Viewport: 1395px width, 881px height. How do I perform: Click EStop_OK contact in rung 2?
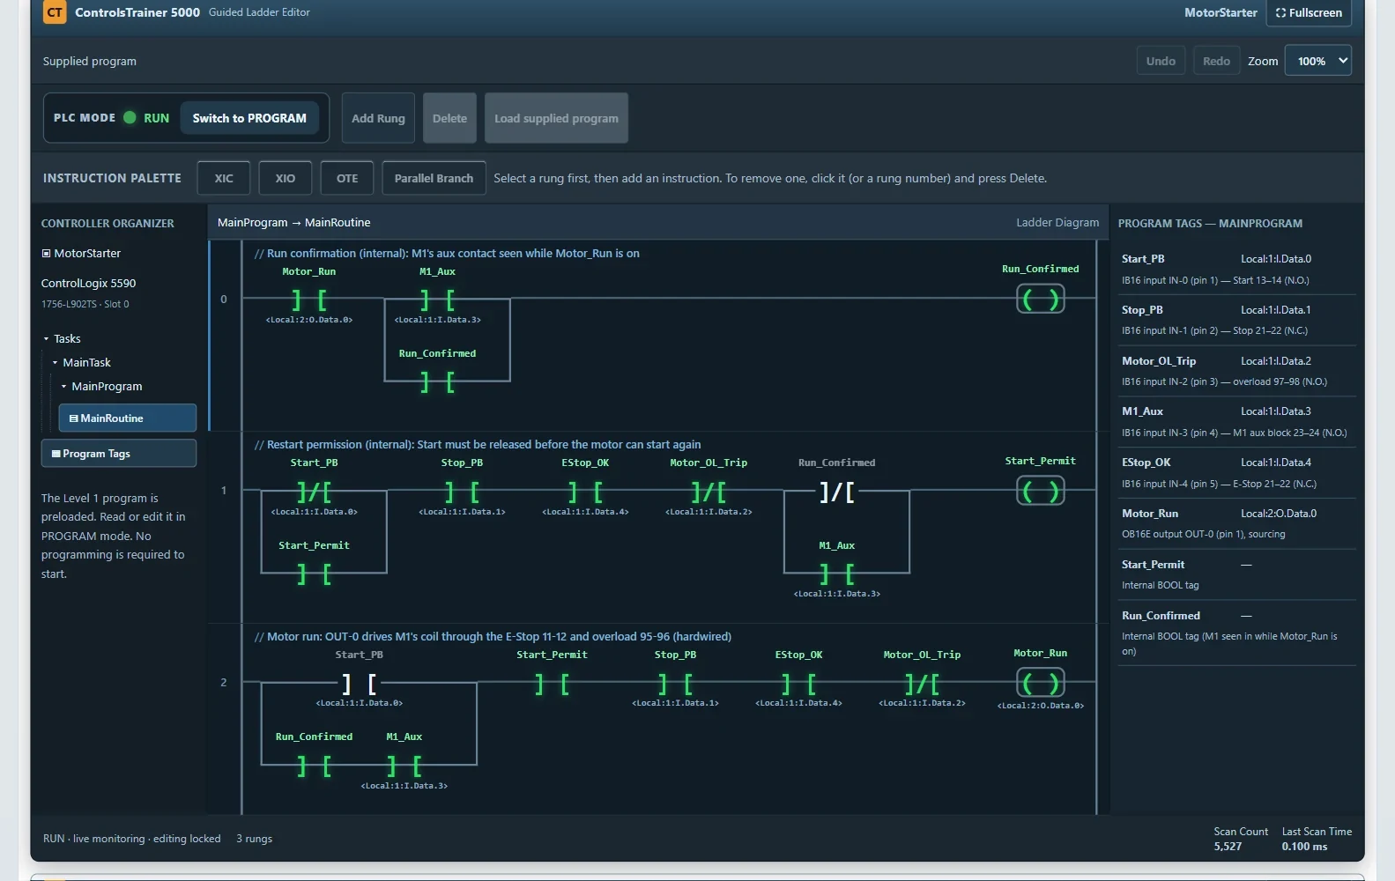point(798,683)
